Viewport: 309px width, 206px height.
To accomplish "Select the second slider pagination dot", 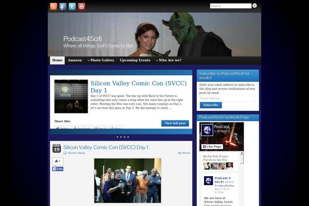I will (x=117, y=137).
